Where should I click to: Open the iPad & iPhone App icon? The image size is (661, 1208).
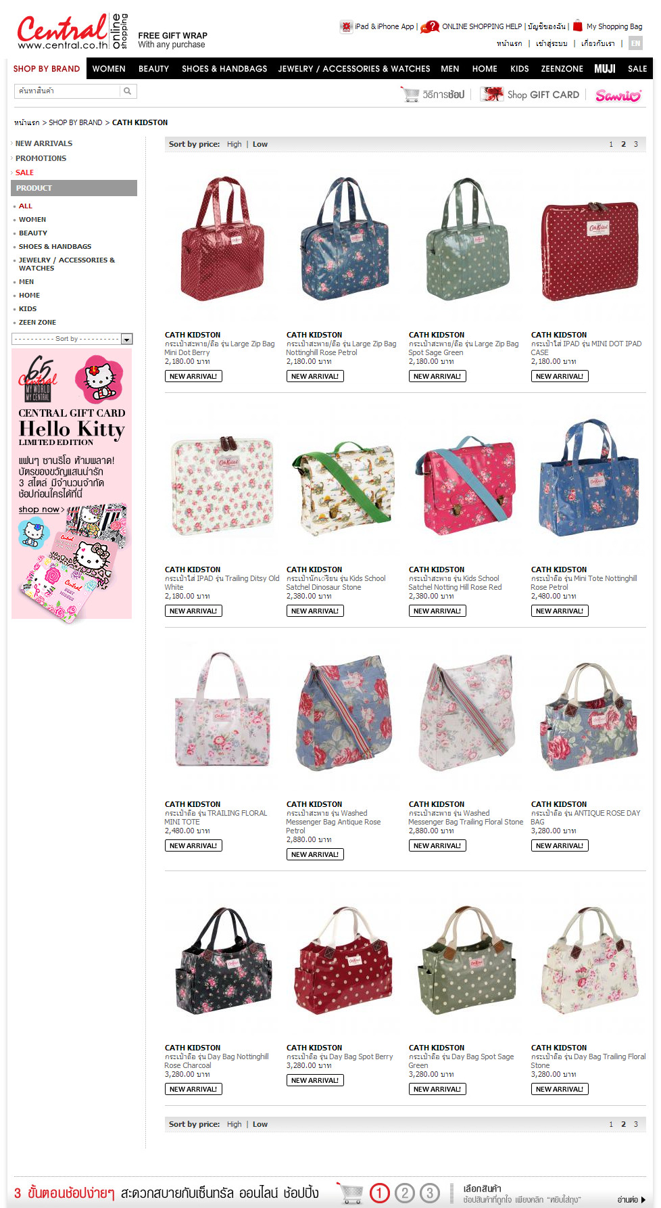pyautogui.click(x=346, y=26)
